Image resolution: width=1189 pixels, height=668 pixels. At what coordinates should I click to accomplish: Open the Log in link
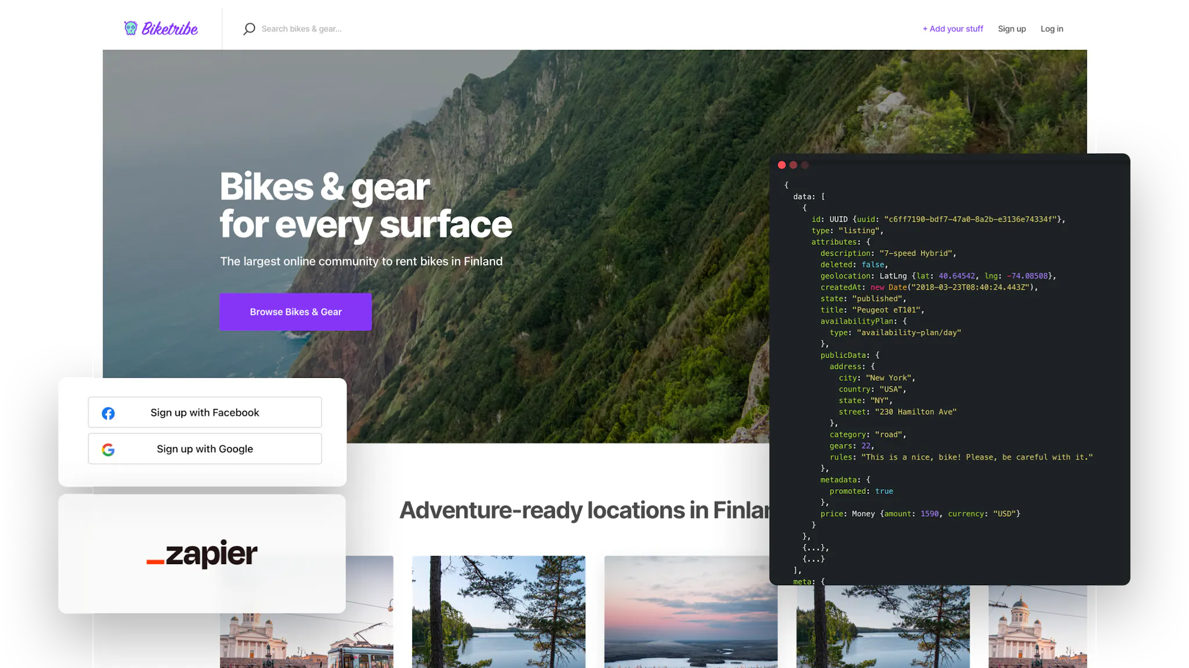[1051, 28]
